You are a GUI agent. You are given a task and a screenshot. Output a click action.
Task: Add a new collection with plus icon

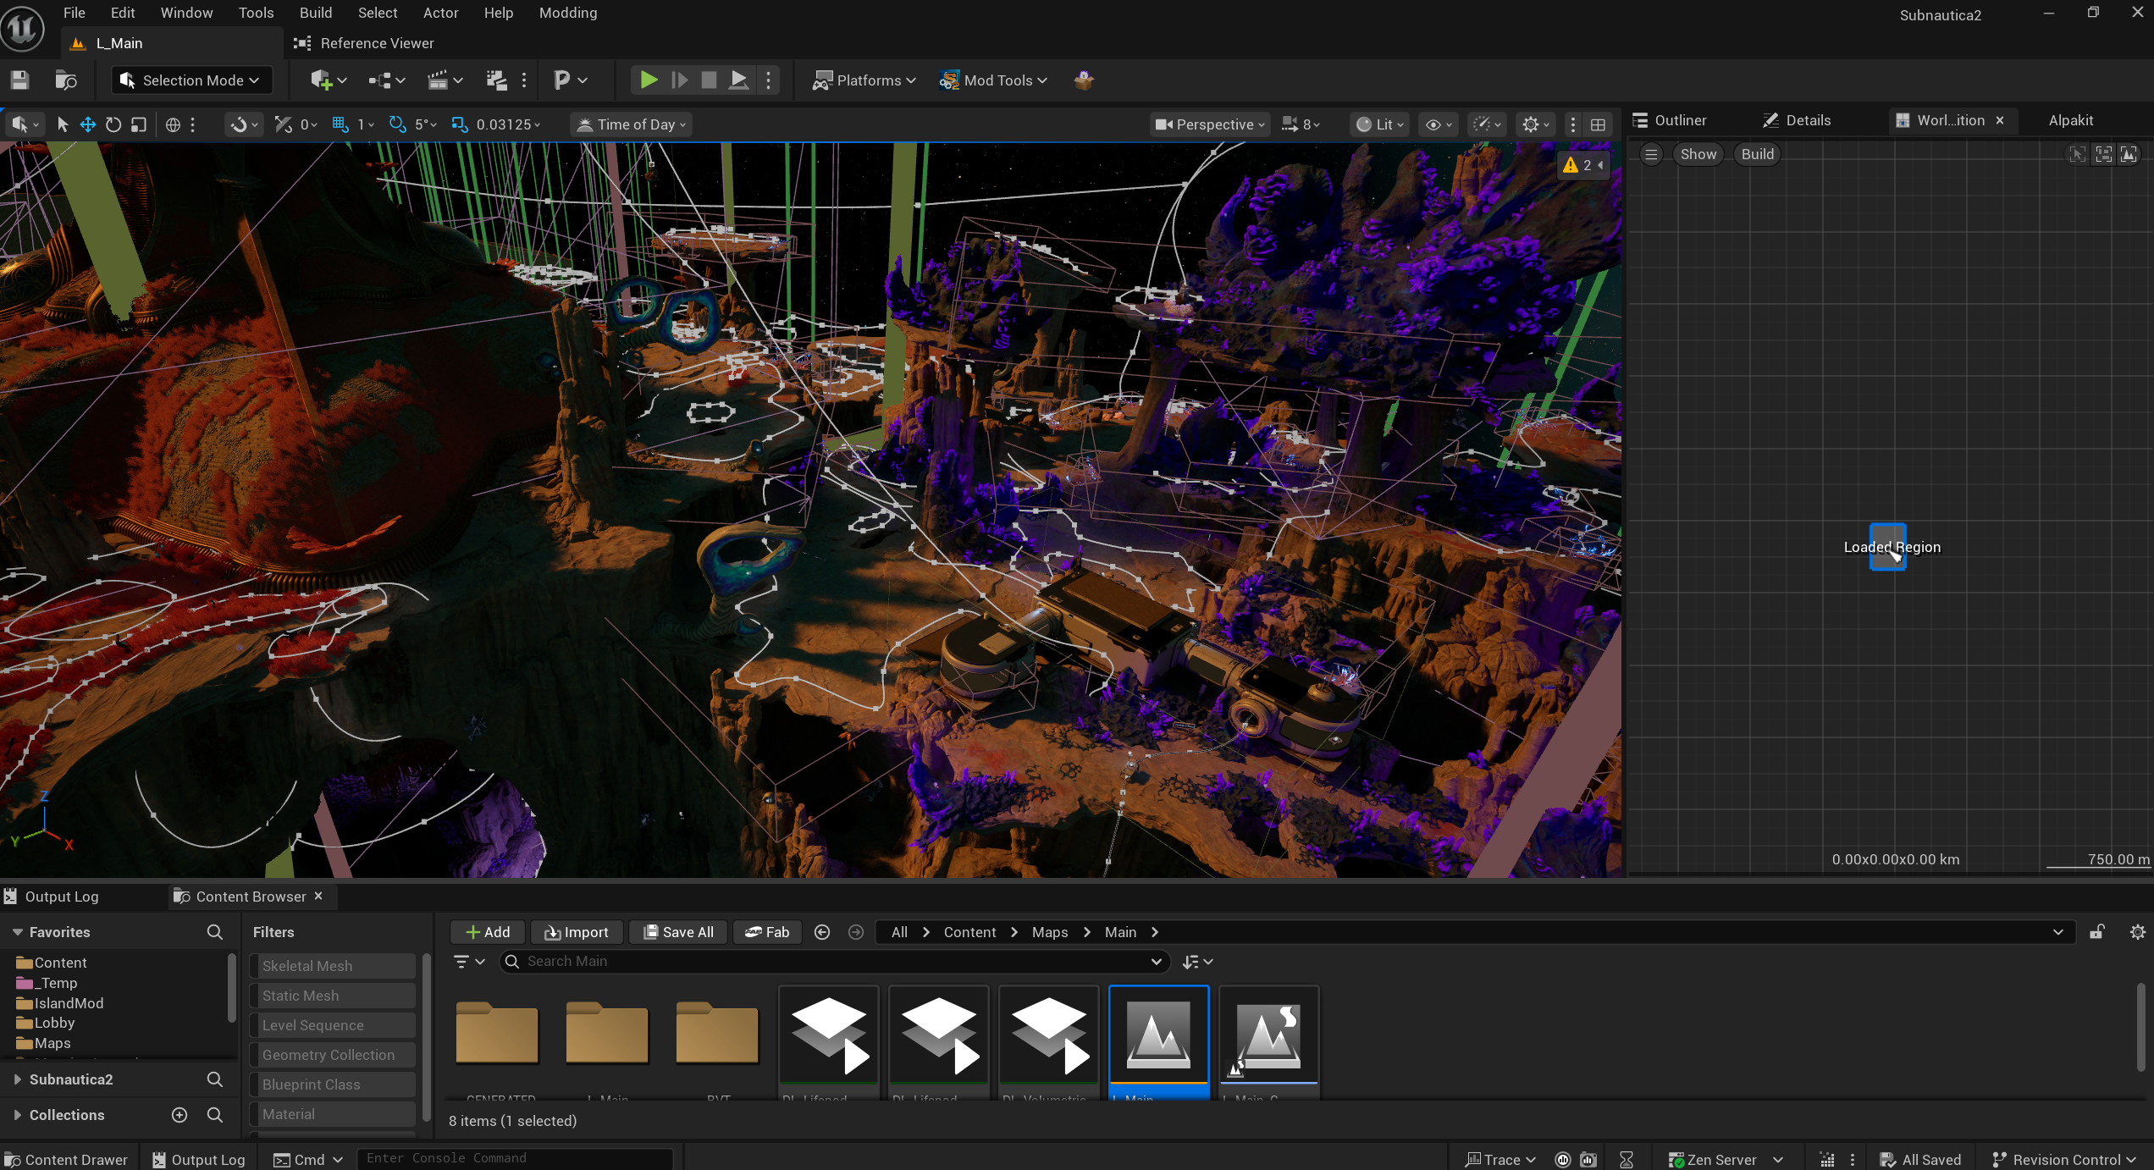click(179, 1115)
